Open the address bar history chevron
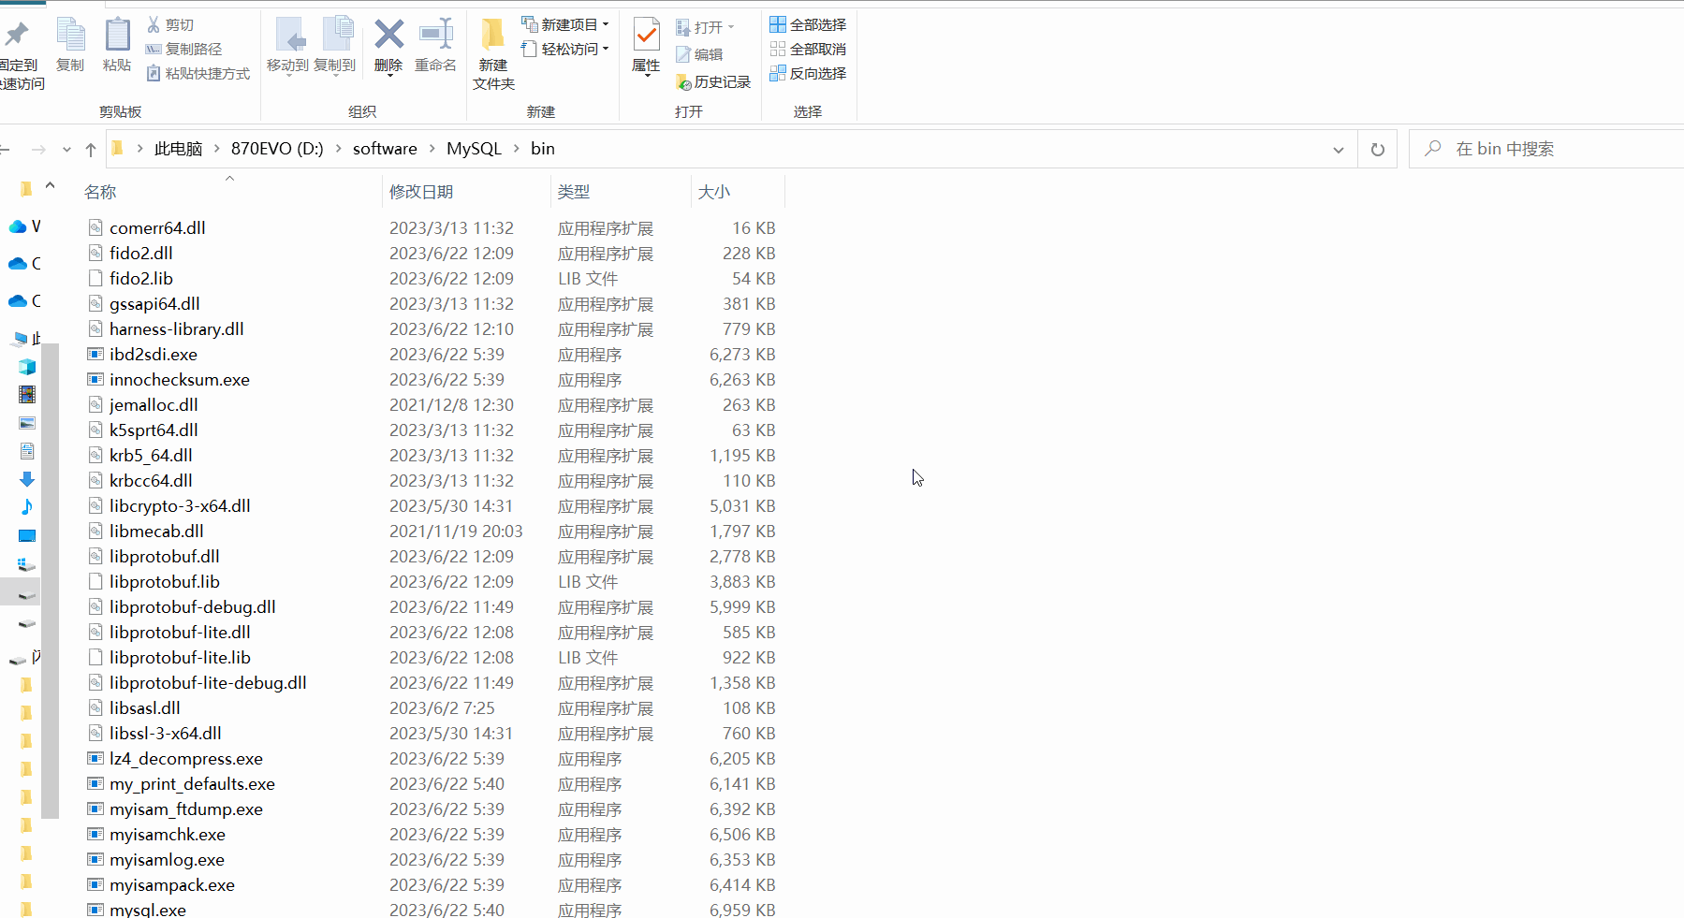This screenshot has height=918, width=1684. click(x=1339, y=149)
